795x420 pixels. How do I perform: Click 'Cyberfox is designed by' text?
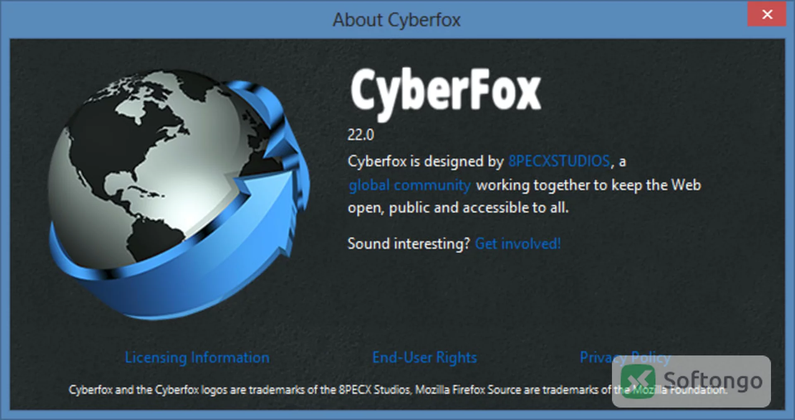click(x=426, y=161)
